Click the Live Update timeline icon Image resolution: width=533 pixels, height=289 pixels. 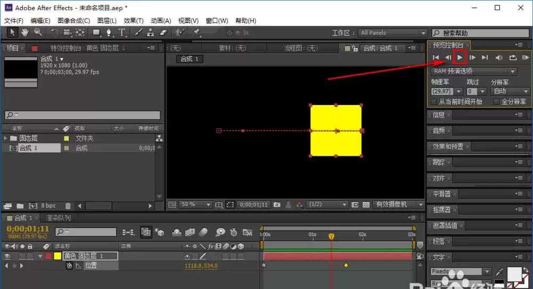[146, 232]
